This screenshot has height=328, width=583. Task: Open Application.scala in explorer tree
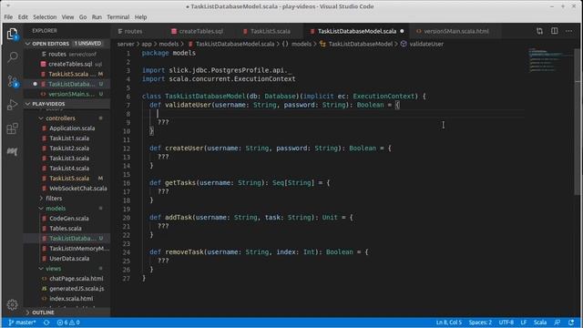click(x=72, y=128)
